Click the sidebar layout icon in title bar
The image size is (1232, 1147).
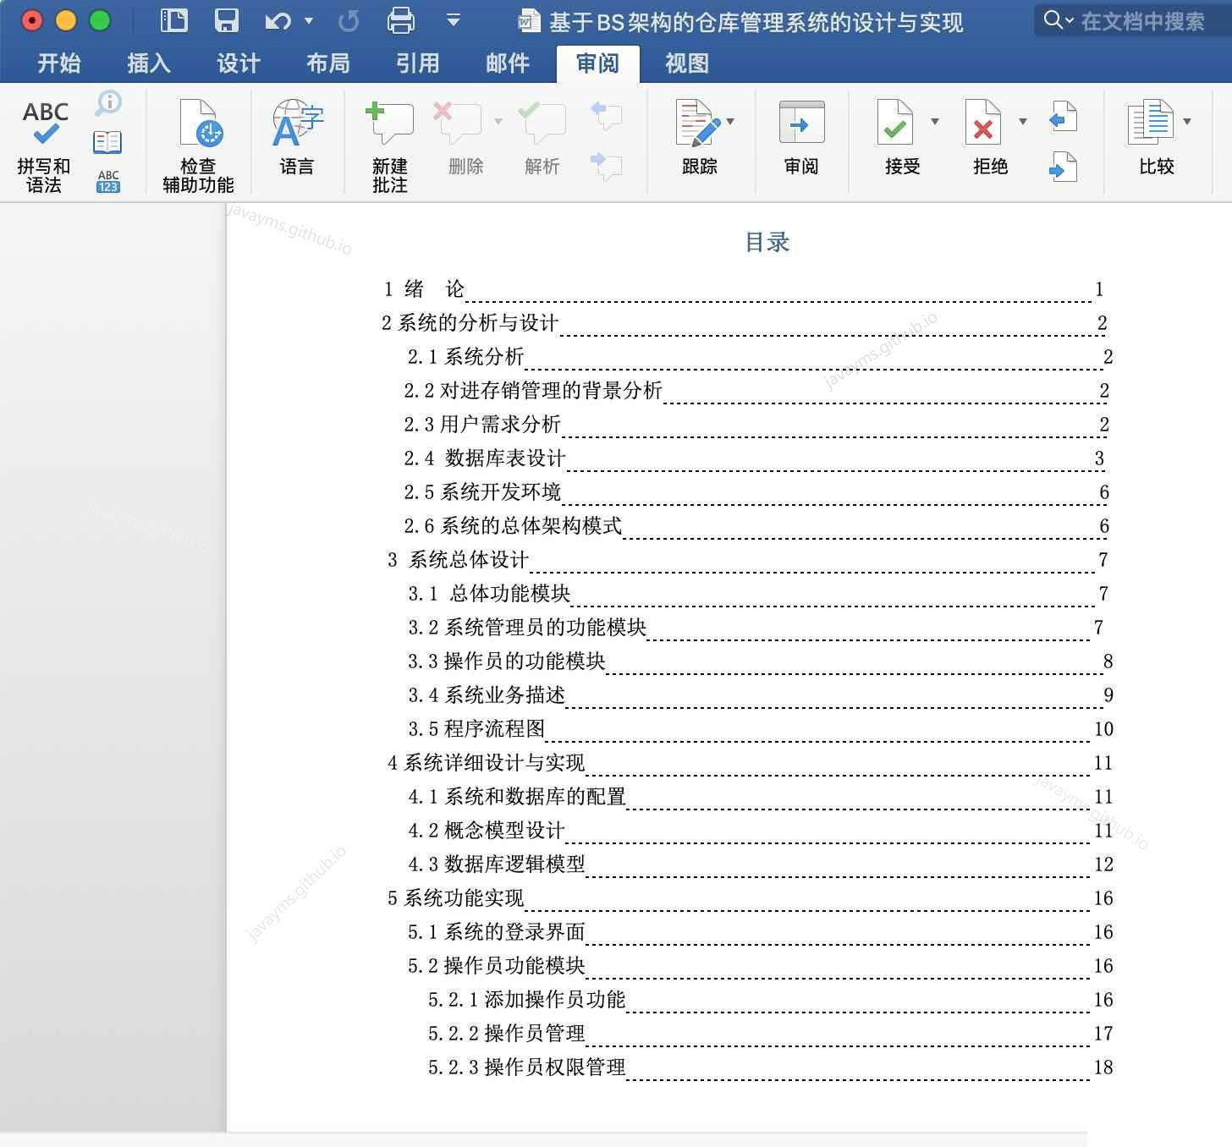(174, 20)
